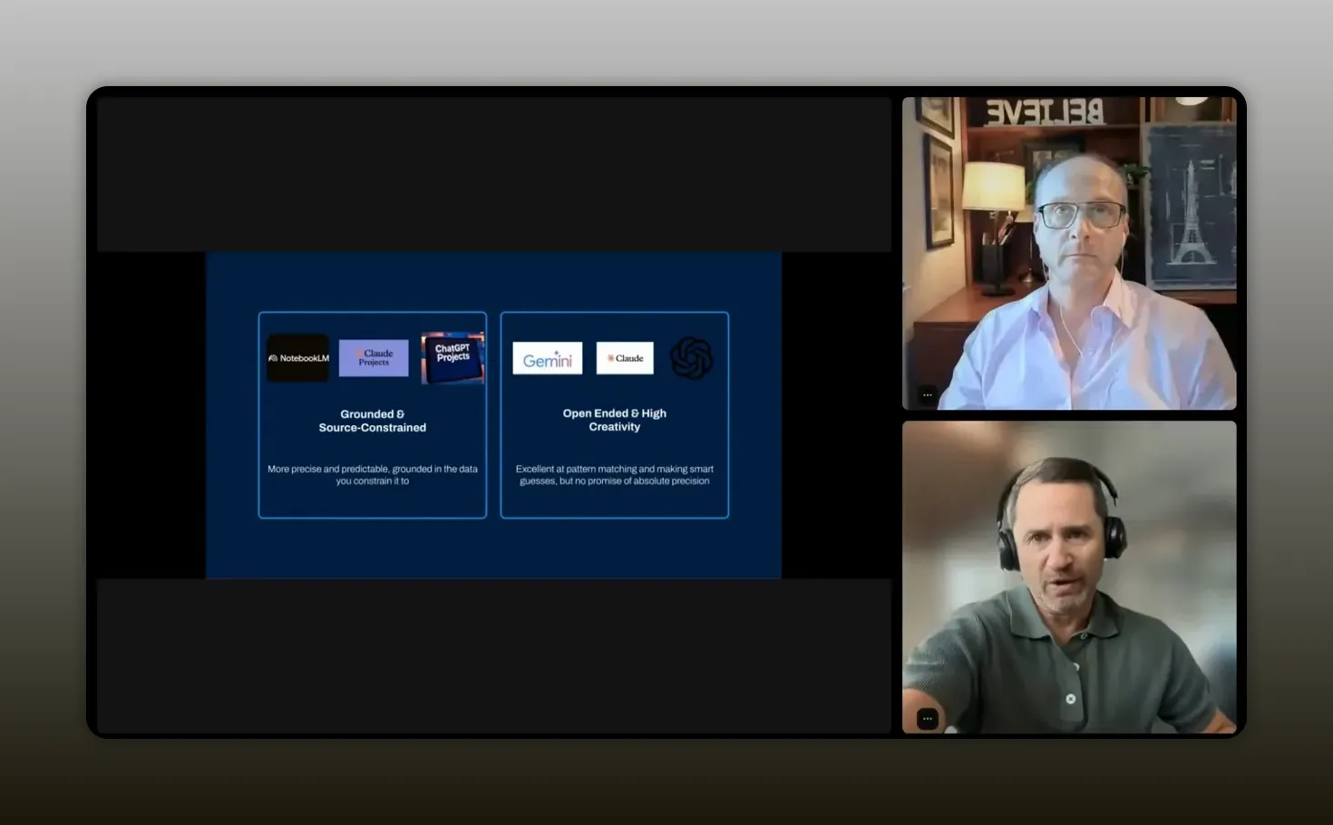Focus the video tile of man with glasses
This screenshot has width=1333, height=825.
(x=1069, y=254)
